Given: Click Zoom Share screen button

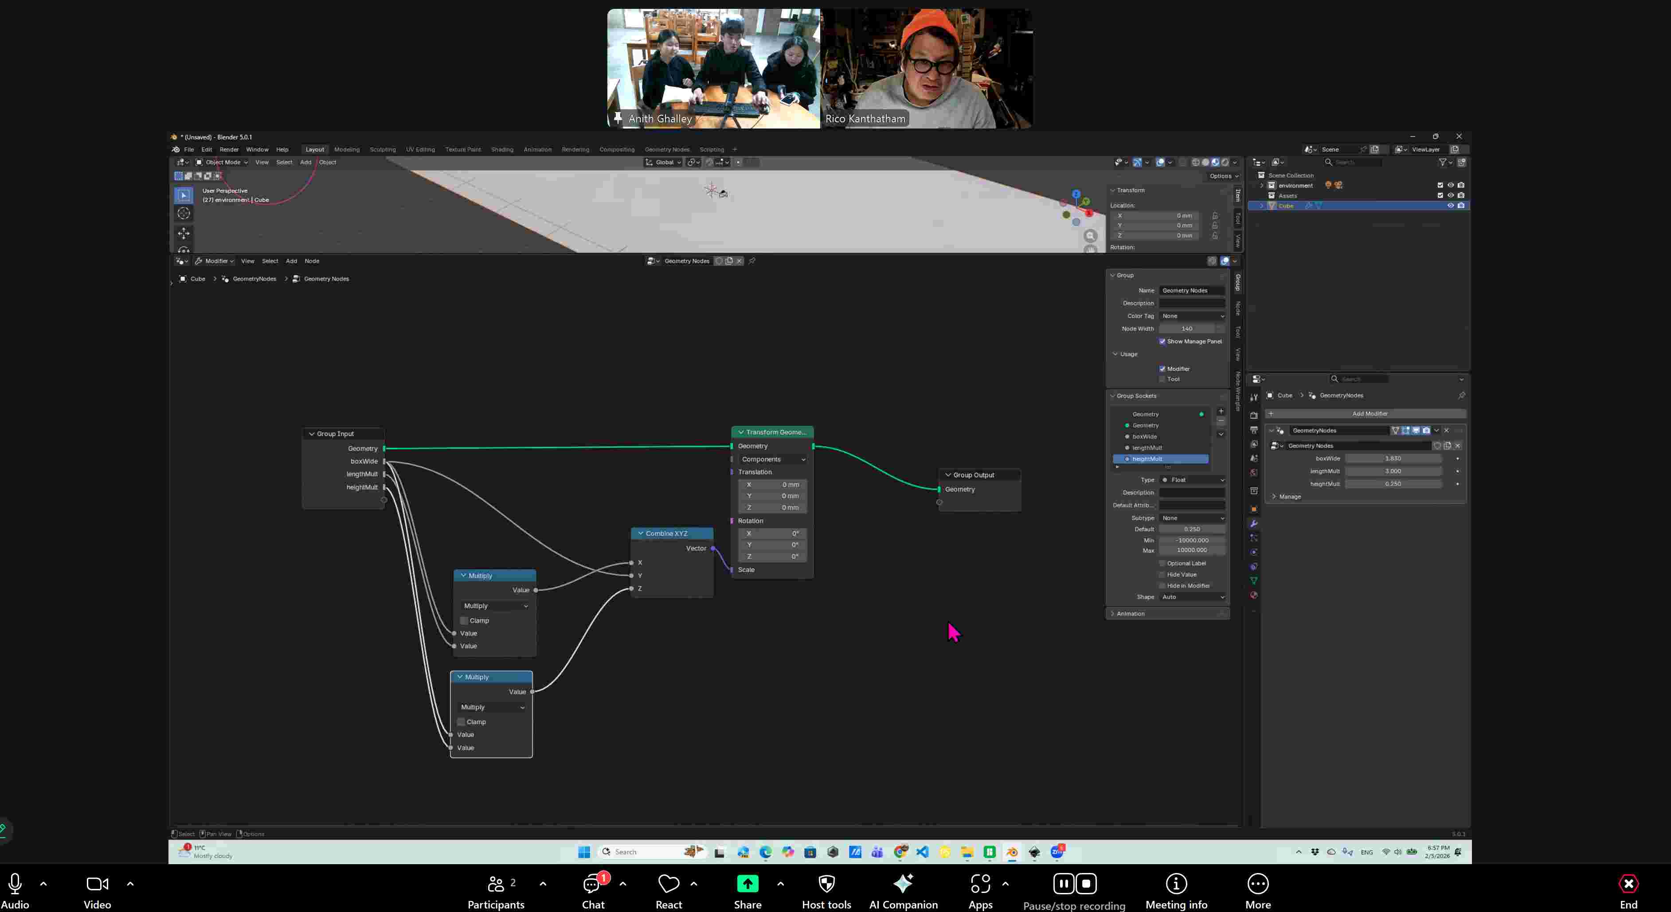Looking at the screenshot, I should (747, 884).
